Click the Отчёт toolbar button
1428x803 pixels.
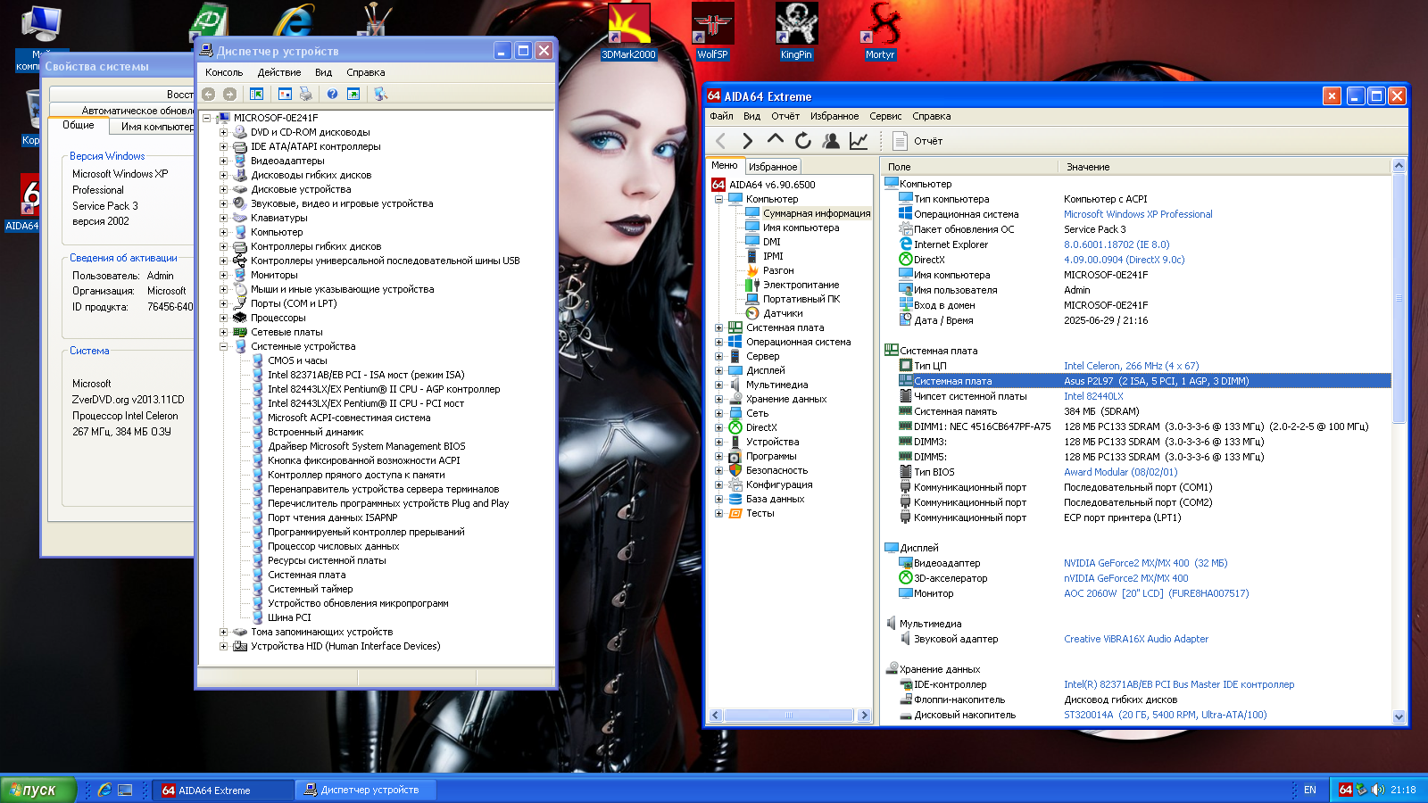point(917,140)
